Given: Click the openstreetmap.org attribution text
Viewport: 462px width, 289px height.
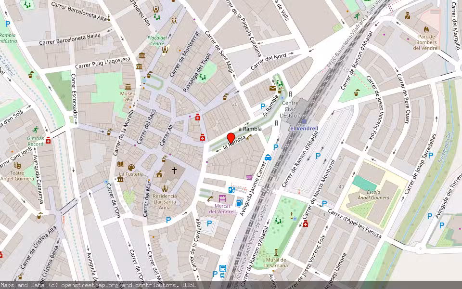Looking at the screenshot, I should pyautogui.click(x=90, y=285).
